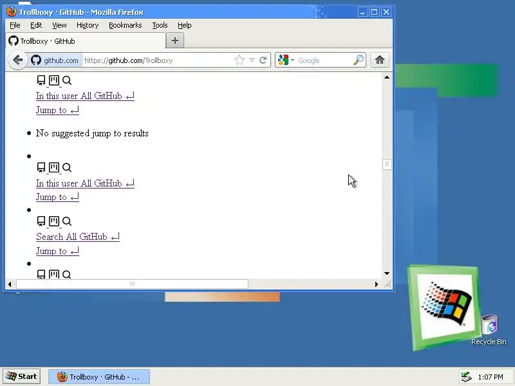Click the network tray icon beside the clock

coord(466,377)
